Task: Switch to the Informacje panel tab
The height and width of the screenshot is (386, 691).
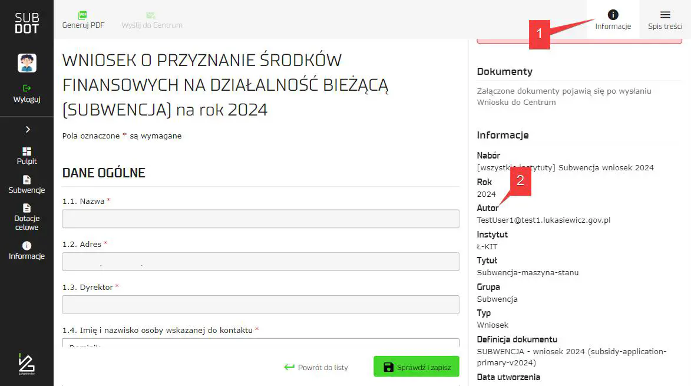Action: coord(613,19)
